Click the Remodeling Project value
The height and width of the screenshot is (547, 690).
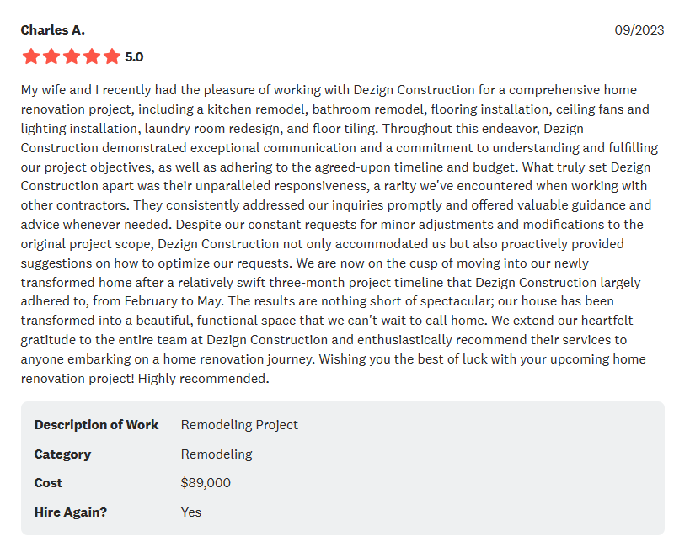pos(239,425)
